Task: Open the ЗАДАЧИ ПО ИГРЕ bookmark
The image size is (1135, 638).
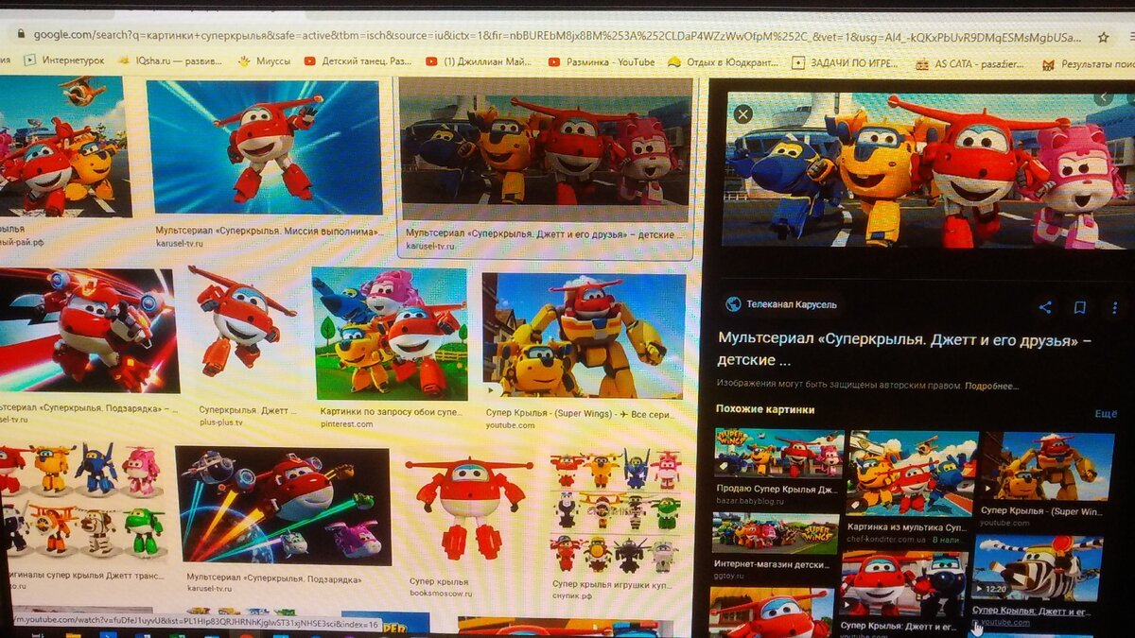Action: (x=847, y=63)
